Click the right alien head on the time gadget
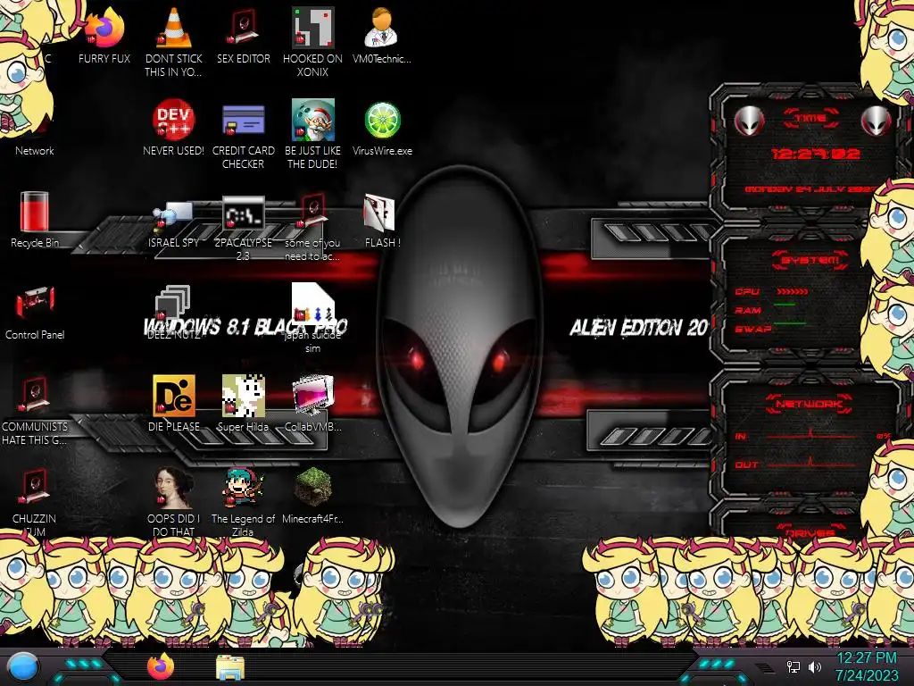914x686 pixels. tap(877, 121)
